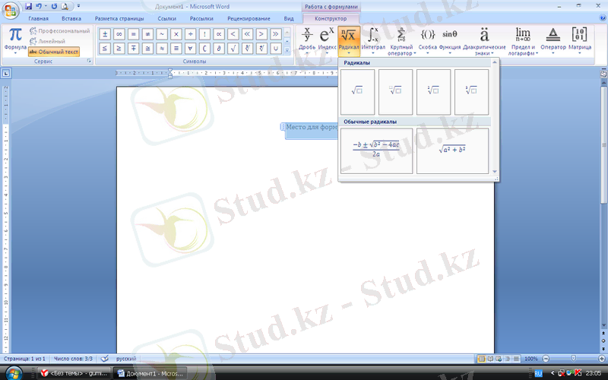
Task: Save document via Quick Access toolbar
Action: (x=28, y=6)
